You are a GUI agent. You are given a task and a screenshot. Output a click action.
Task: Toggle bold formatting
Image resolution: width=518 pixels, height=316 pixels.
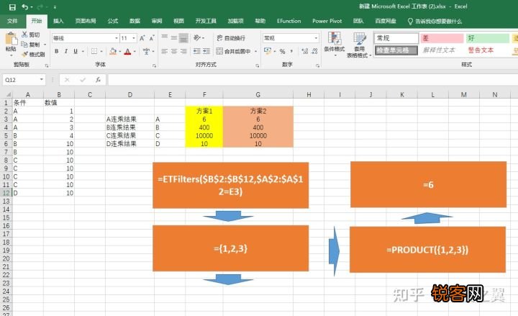click(x=57, y=51)
